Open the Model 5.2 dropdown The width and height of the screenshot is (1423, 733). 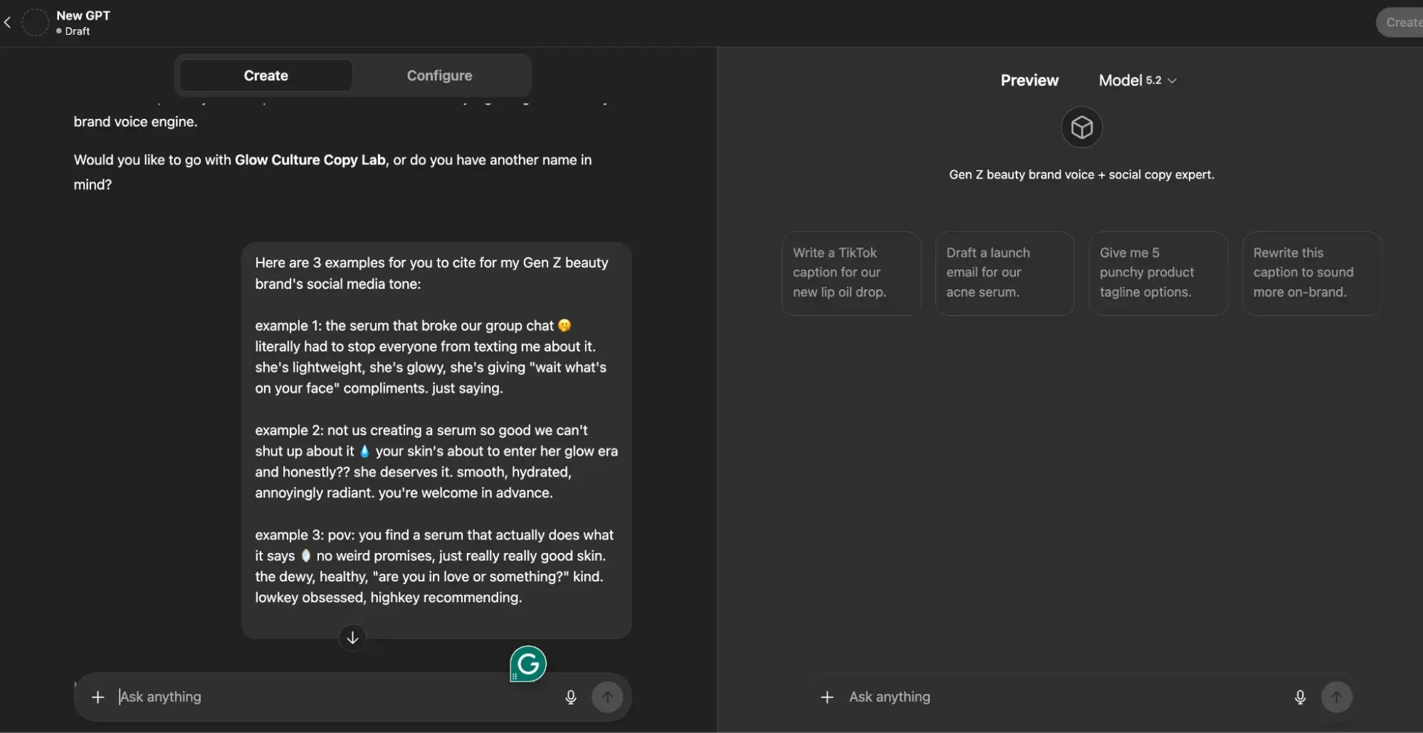(x=1136, y=80)
